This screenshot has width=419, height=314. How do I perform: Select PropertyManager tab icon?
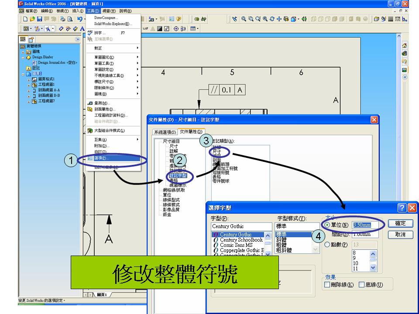pyautogui.click(x=31, y=40)
